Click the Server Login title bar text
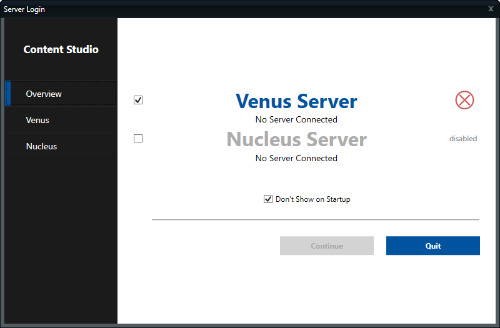 [x=24, y=9]
